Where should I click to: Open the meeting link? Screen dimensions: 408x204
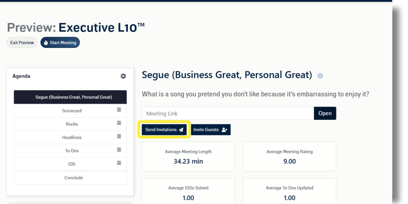coord(325,113)
